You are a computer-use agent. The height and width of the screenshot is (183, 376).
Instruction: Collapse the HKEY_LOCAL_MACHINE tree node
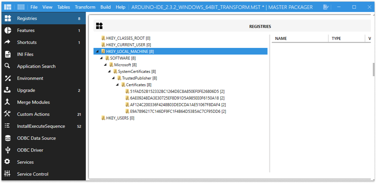tap(97, 51)
